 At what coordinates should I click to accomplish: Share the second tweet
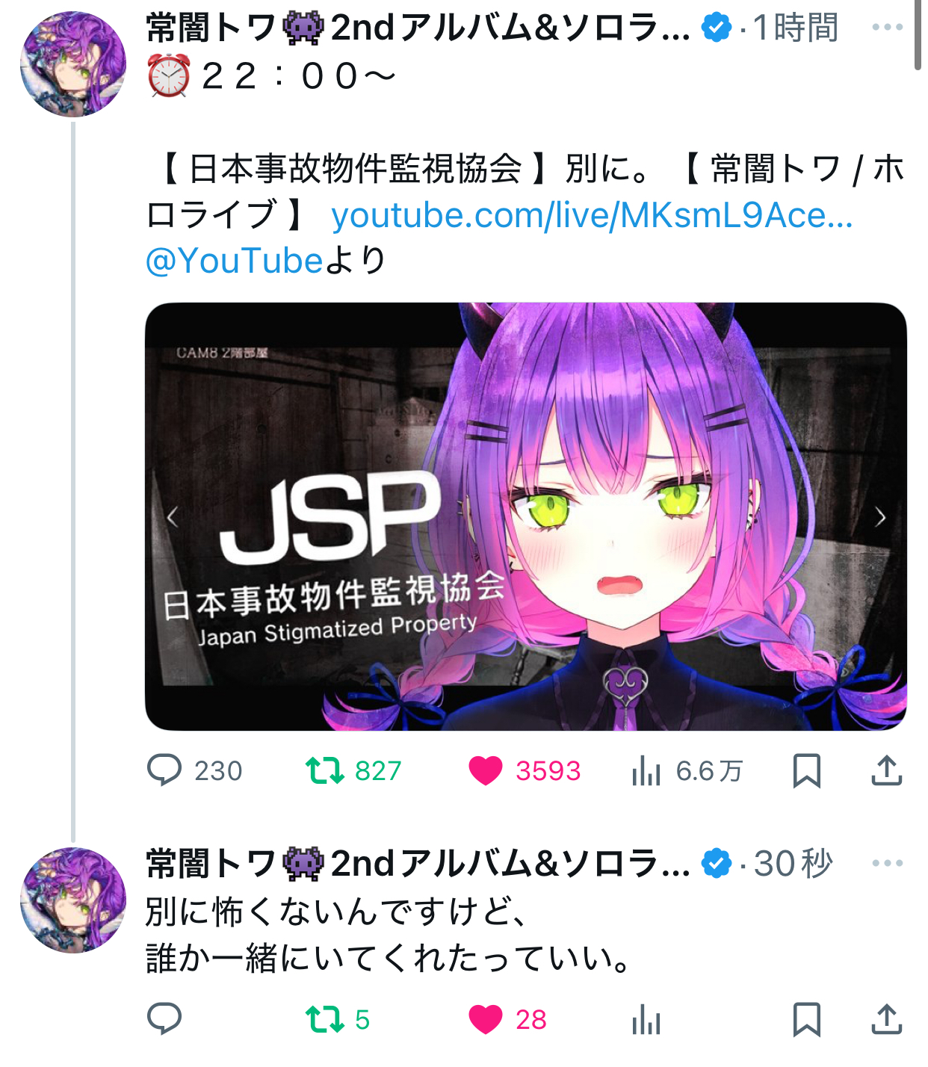(887, 1019)
